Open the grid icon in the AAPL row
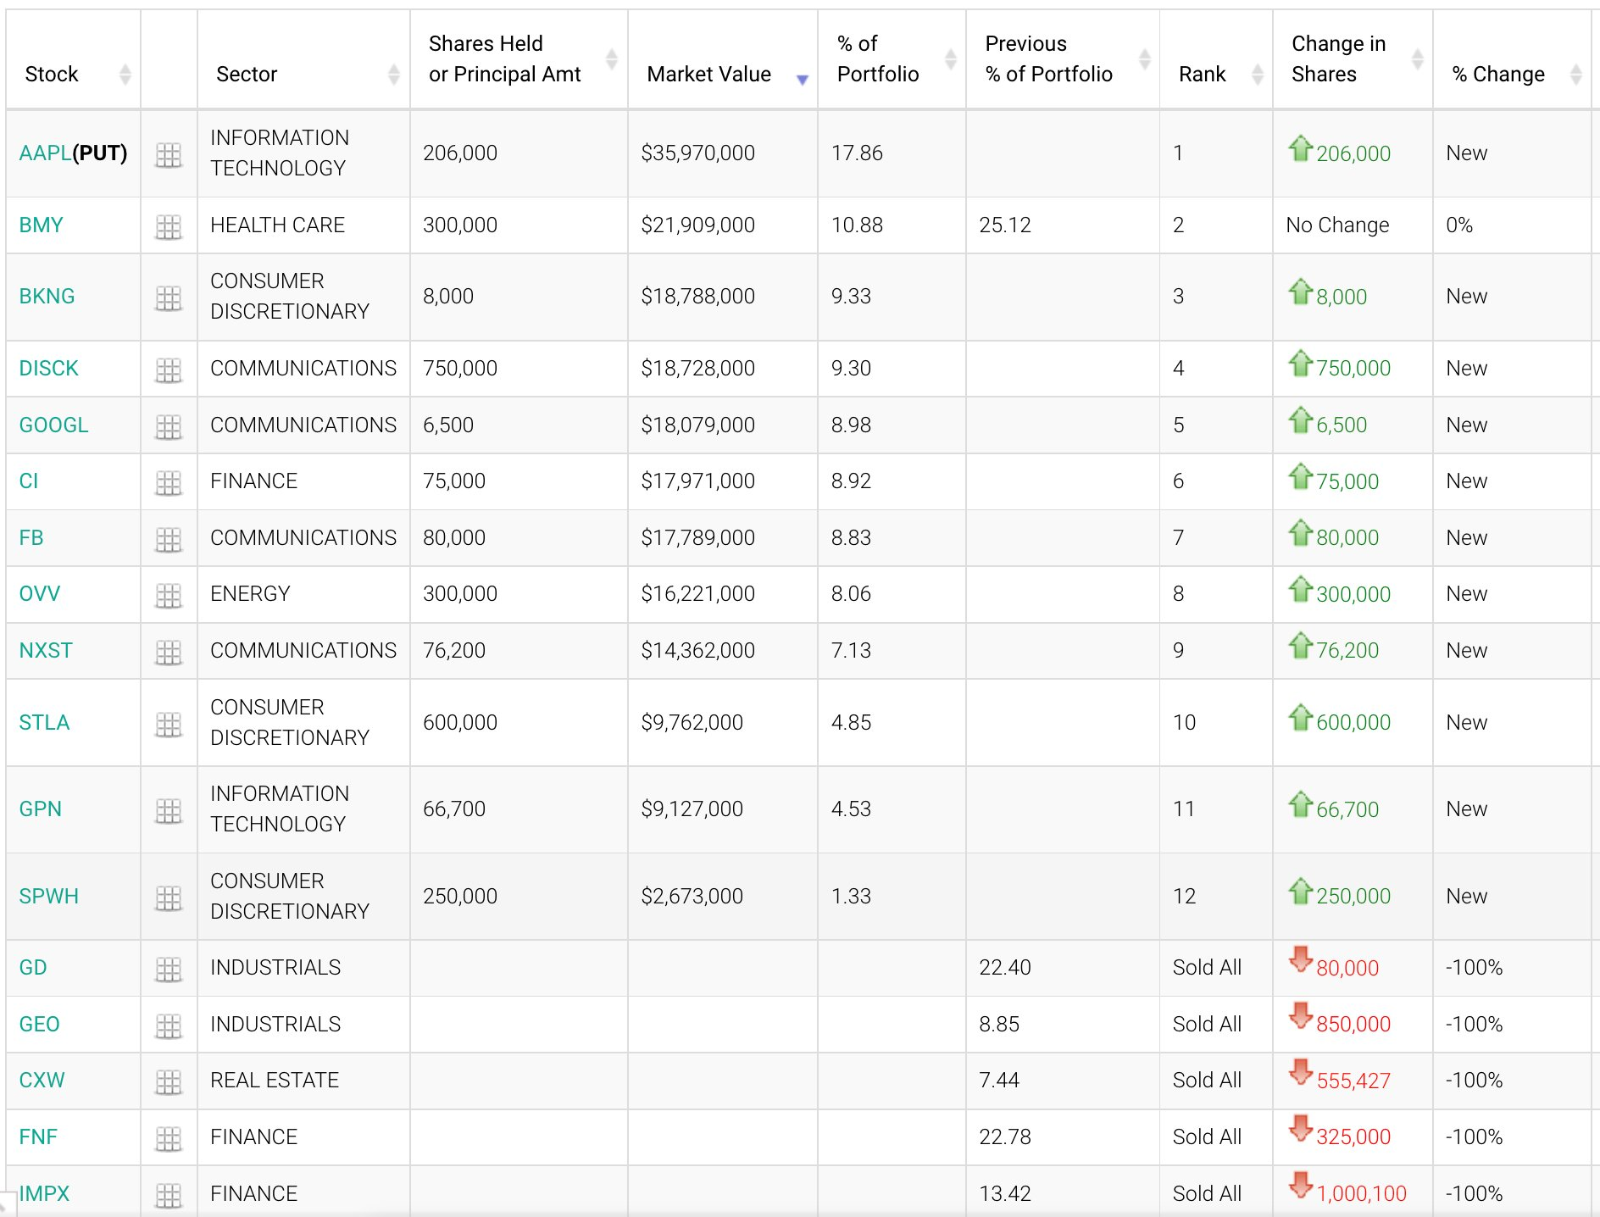Image resolution: width=1600 pixels, height=1217 pixels. 169,154
